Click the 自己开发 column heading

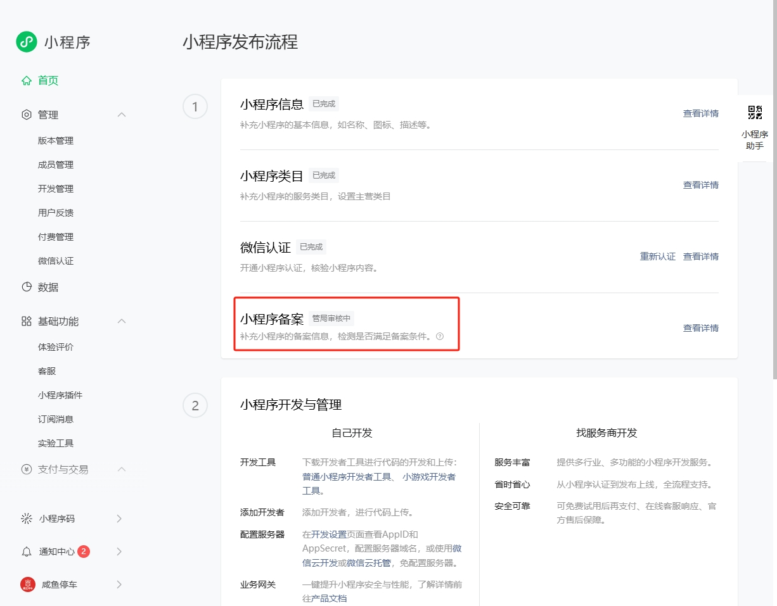[x=352, y=433]
